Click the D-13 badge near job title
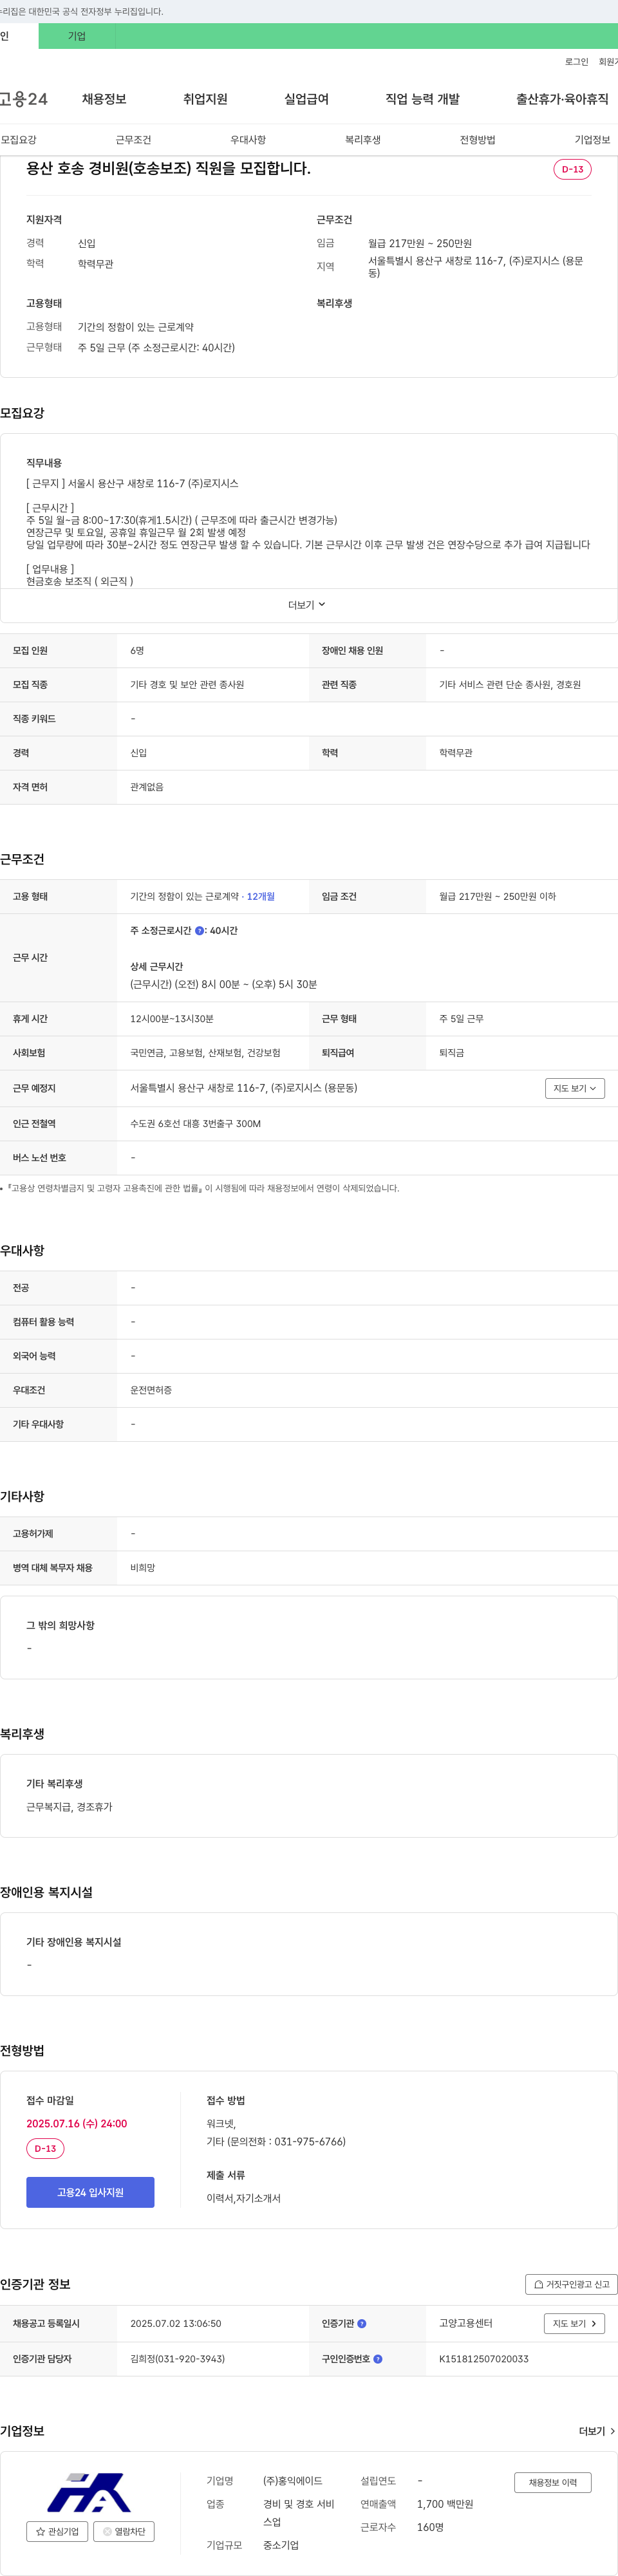Screen dimensions: 618x2576 (572, 169)
